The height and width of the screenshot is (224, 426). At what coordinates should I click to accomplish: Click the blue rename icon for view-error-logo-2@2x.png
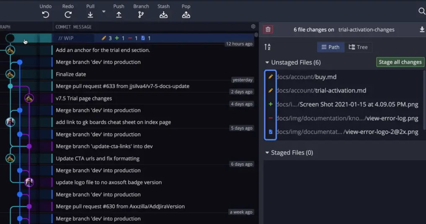click(270, 132)
